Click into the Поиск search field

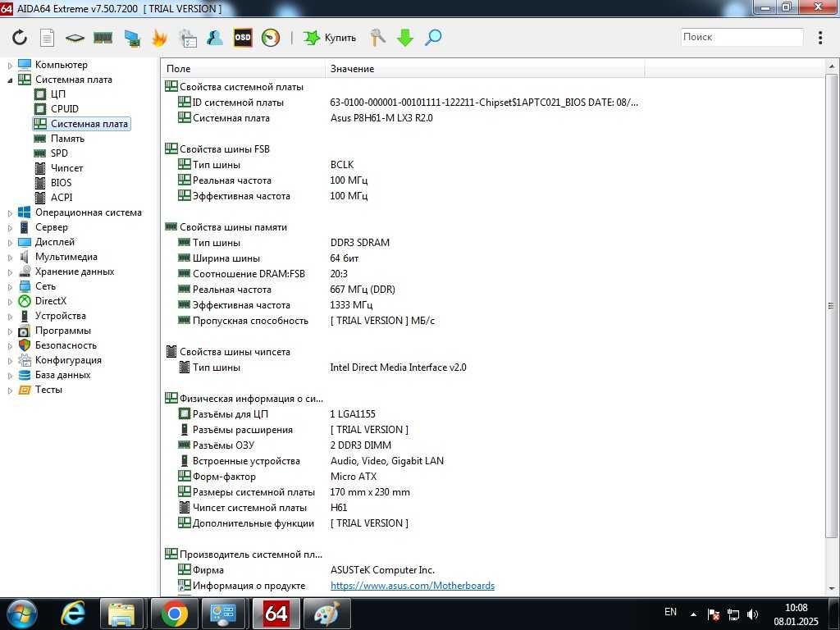tap(742, 37)
